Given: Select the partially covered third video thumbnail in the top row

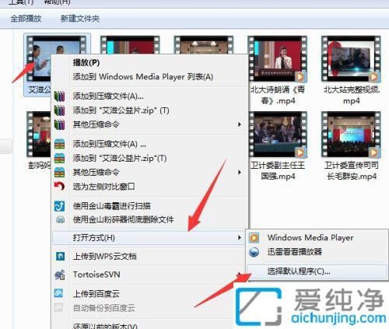Looking at the screenshot, I should pyautogui.click(x=204, y=44).
